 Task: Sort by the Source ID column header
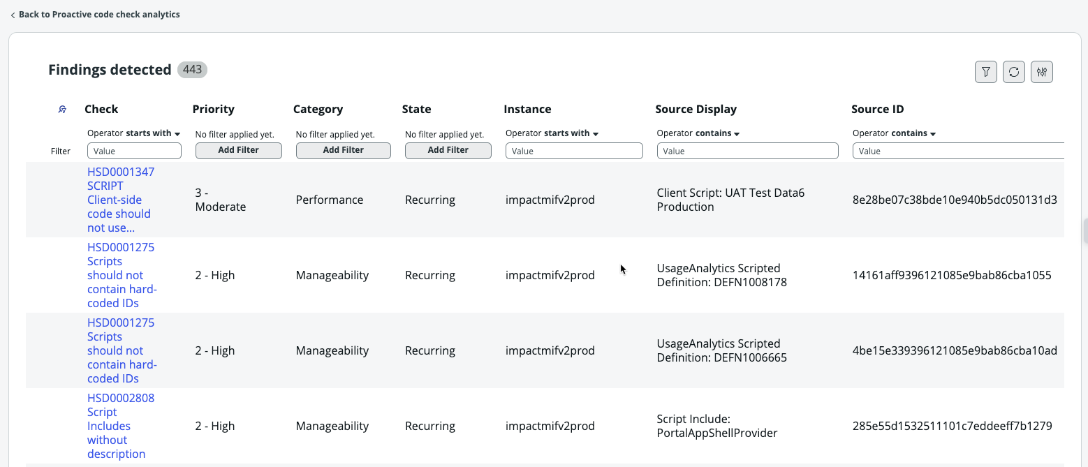(878, 109)
